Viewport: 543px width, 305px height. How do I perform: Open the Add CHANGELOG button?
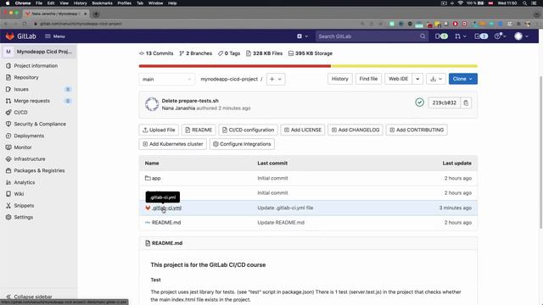(x=355, y=130)
